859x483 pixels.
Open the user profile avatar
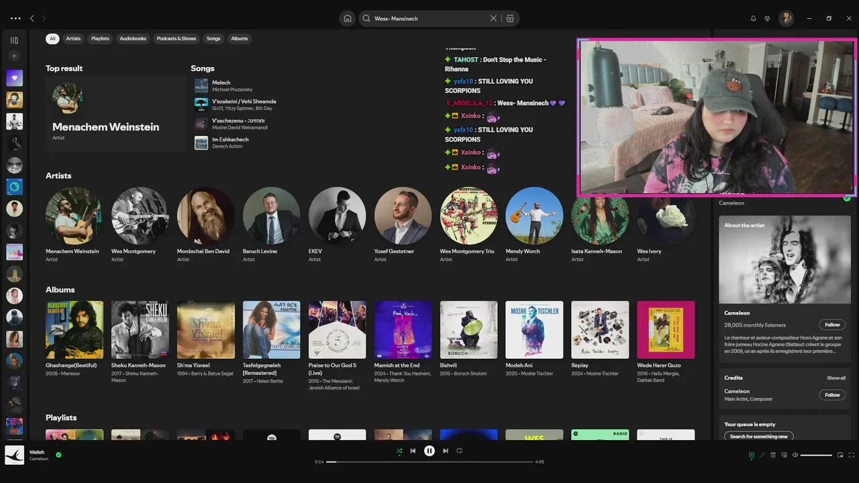pos(786,18)
